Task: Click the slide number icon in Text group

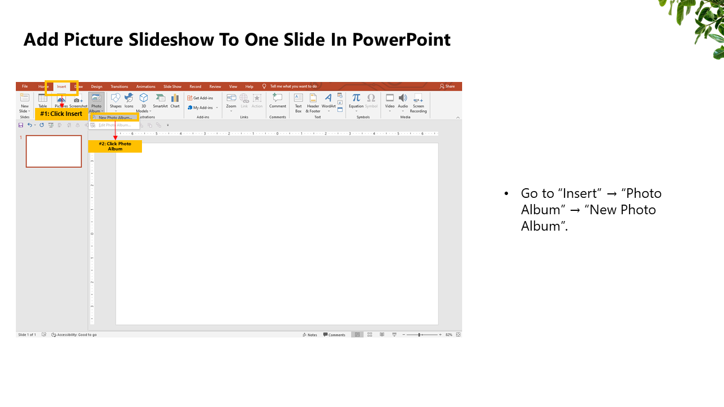Action: [340, 102]
